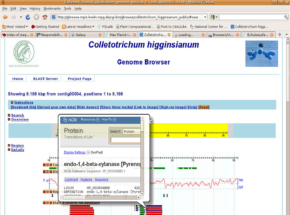Collapse the Details section minus icon
Viewport: 290px width, 215px height.
coord(9,149)
